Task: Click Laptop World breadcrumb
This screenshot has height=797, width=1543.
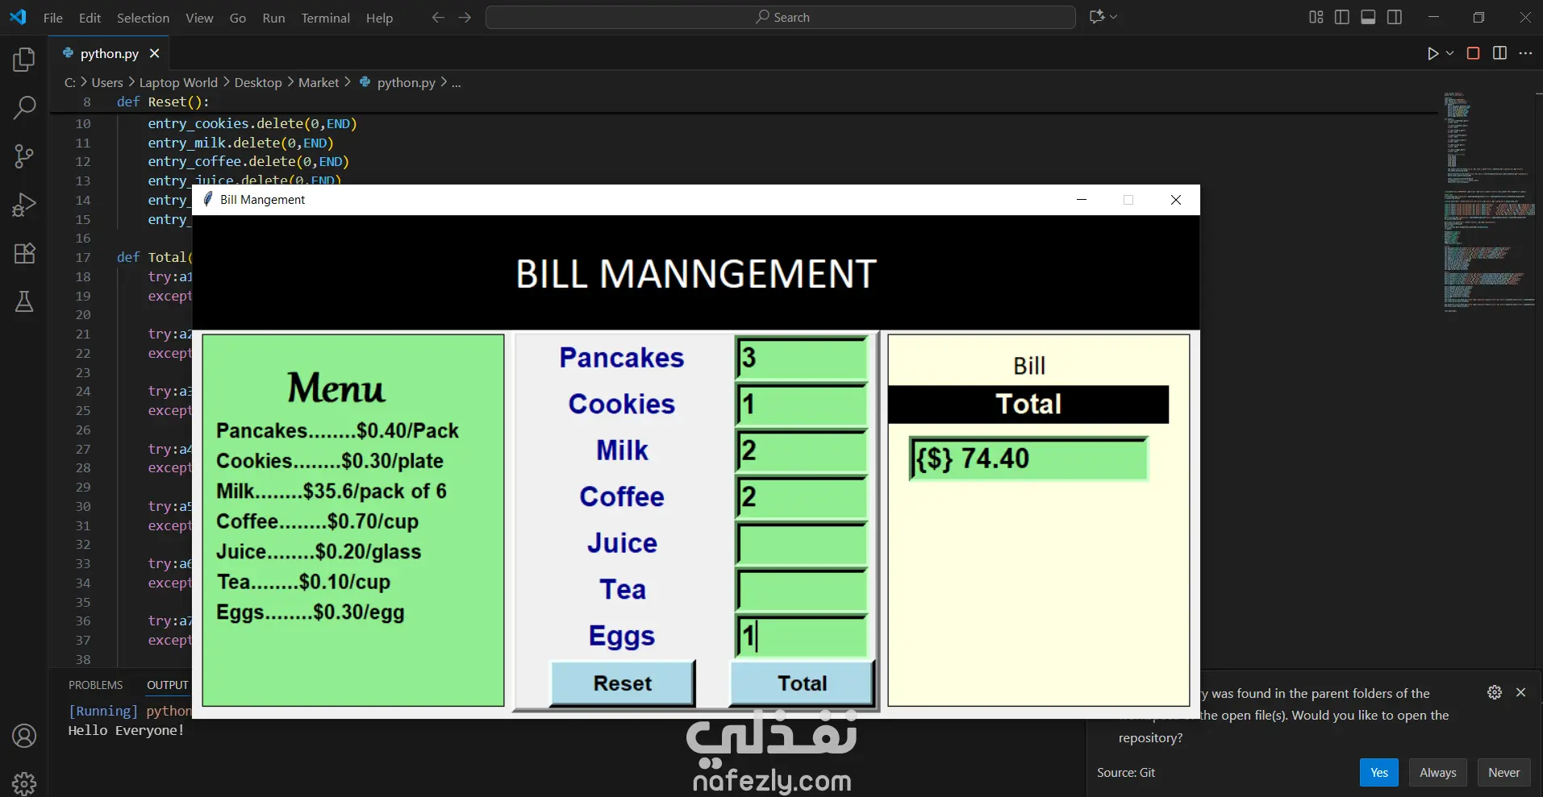Action: click(178, 82)
